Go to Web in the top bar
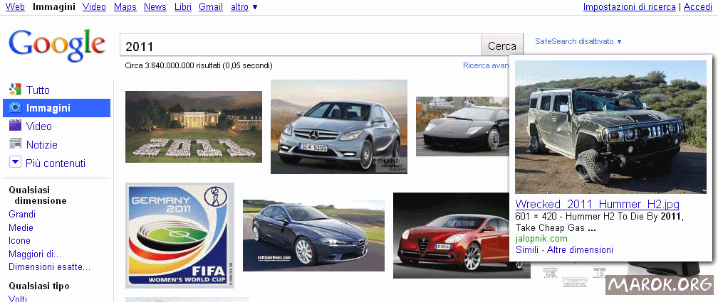Viewport: 718px width, 302px height. coord(15,7)
